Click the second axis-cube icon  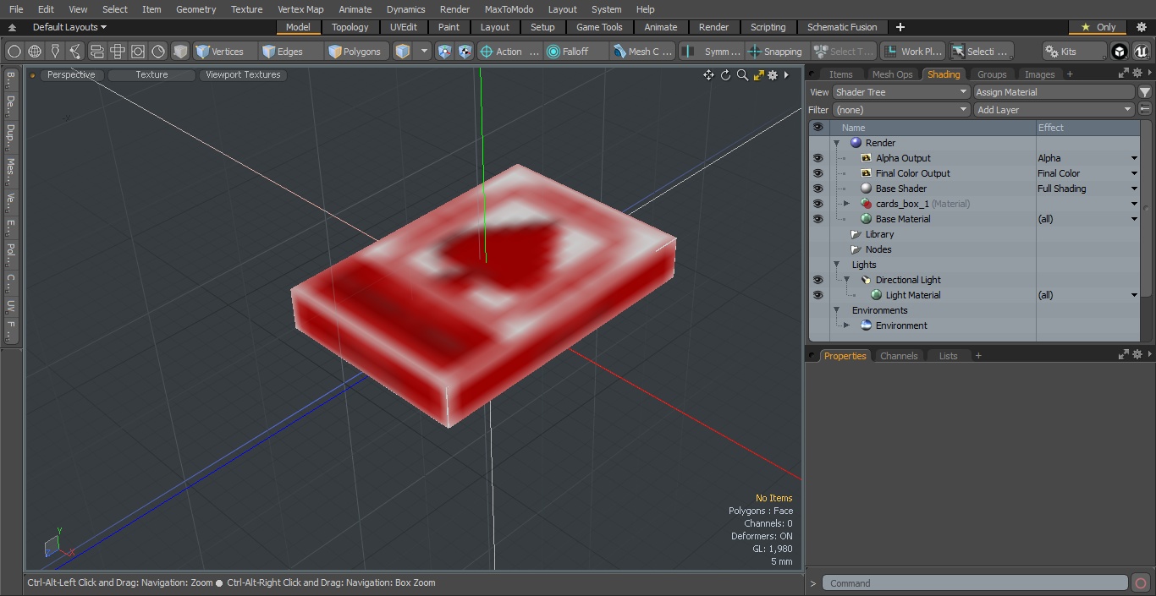(x=465, y=52)
